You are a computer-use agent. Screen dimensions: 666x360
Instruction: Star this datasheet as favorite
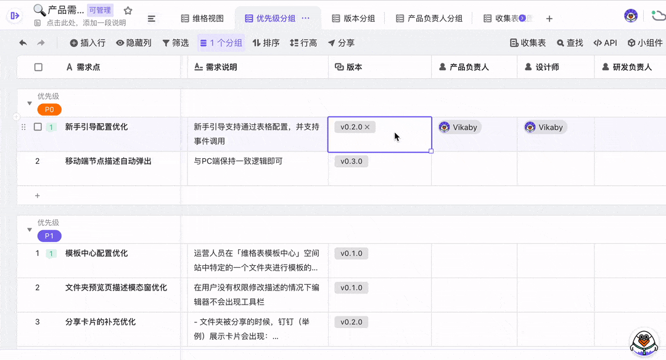tap(128, 10)
